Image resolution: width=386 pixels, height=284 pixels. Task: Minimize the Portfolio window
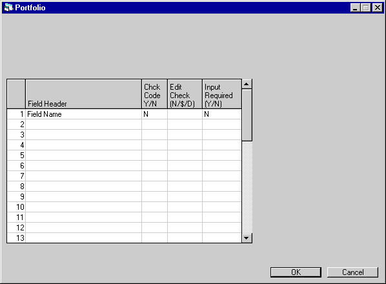click(x=355, y=8)
